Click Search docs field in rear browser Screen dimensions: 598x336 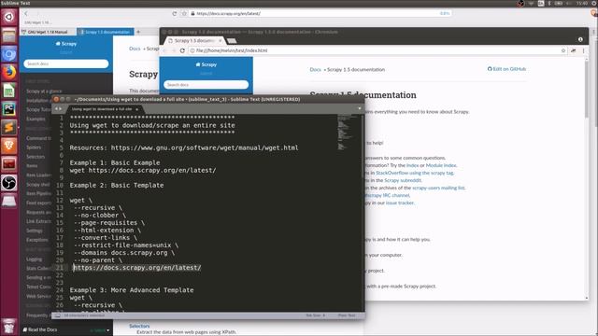(66, 63)
